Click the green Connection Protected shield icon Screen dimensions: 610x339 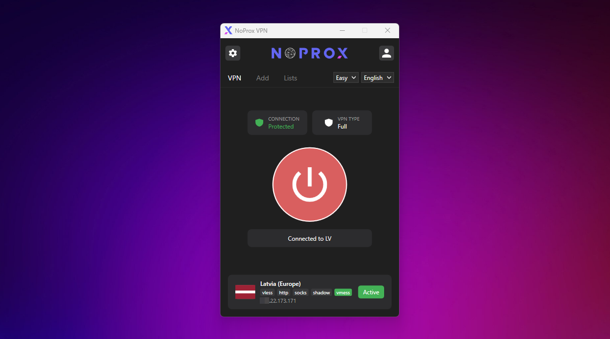click(259, 123)
